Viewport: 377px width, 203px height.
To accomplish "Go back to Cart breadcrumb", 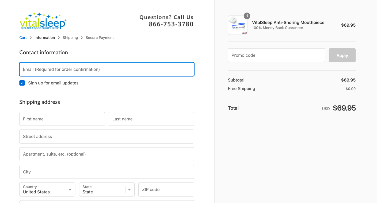I will click(x=23, y=38).
